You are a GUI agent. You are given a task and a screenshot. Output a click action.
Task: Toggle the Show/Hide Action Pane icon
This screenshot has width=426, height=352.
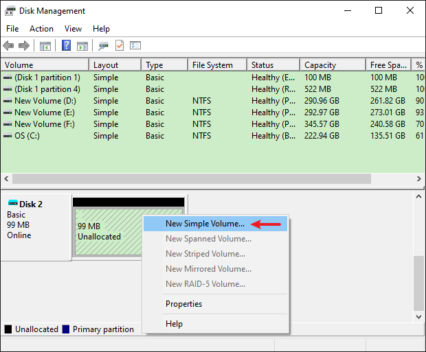[82, 46]
